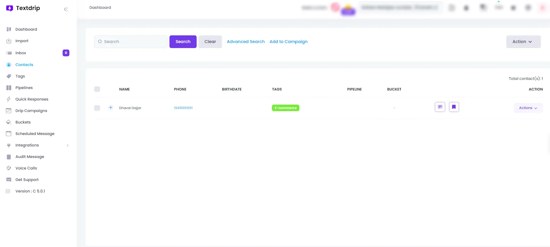Click the Textdrip logo icon

tap(9, 8)
